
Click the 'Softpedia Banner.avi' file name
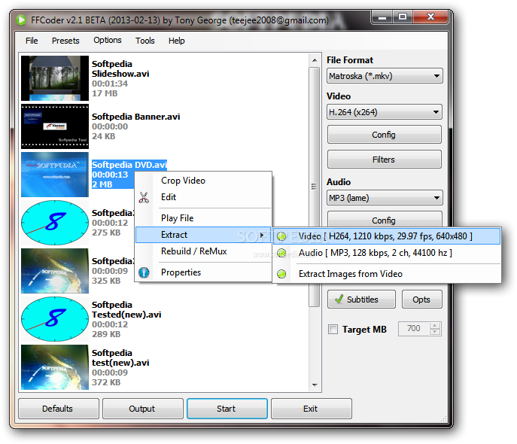tap(136, 117)
